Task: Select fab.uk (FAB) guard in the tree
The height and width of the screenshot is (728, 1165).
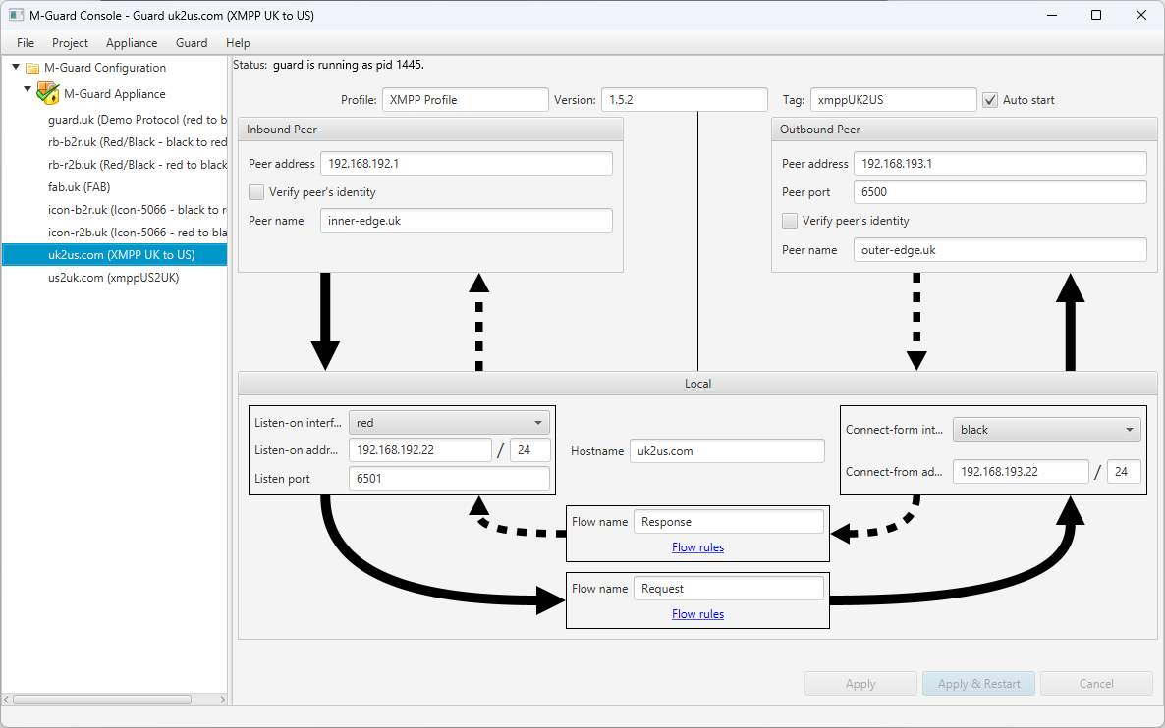Action: click(x=79, y=187)
